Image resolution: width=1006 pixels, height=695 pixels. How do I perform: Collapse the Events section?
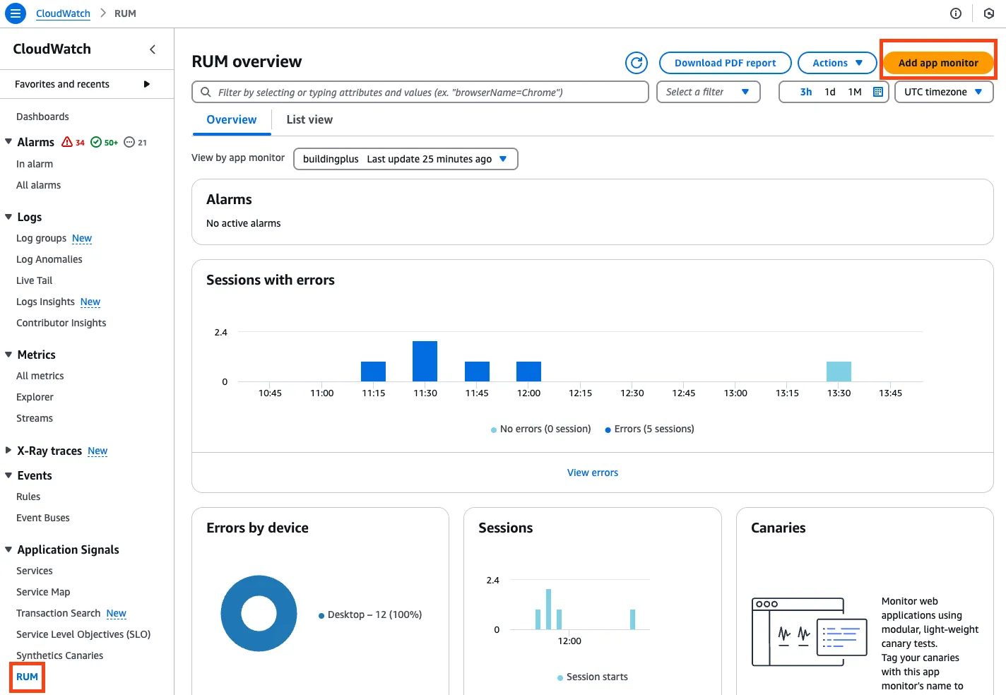pyautogui.click(x=8, y=475)
